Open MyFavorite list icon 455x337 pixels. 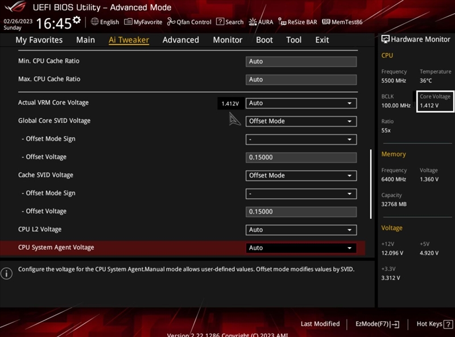coord(128,22)
